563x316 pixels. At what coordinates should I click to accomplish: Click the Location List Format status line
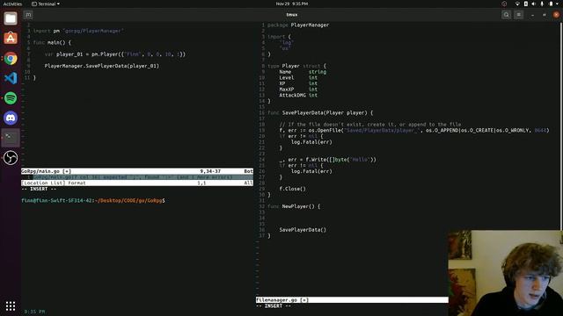click(137, 183)
